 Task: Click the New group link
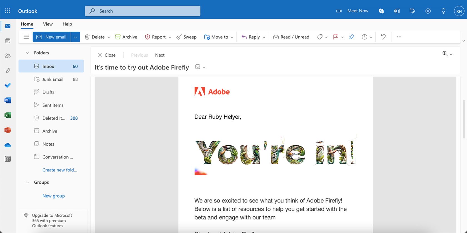pos(54,196)
